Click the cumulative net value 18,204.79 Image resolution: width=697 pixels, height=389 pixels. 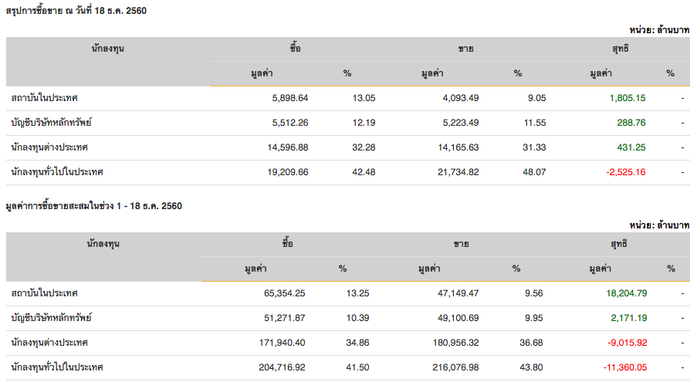tap(624, 293)
